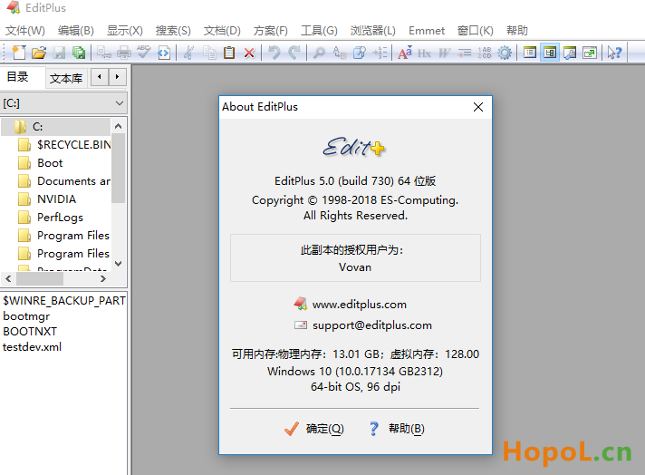Screen dimensions: 645x475
Task: Toggle the highlighted Directory window icon
Action: pos(550,53)
